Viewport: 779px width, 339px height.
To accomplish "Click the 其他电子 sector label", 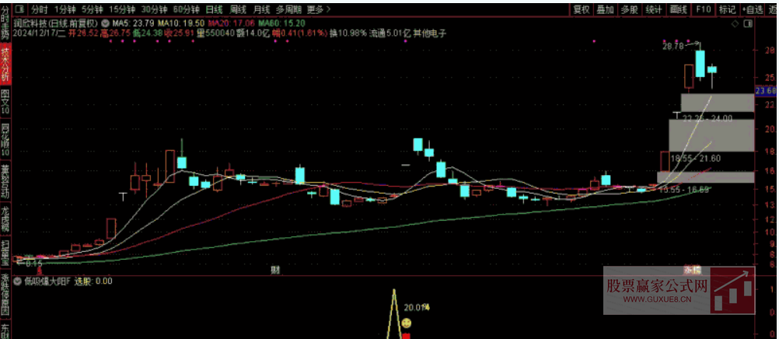I will tap(430, 33).
